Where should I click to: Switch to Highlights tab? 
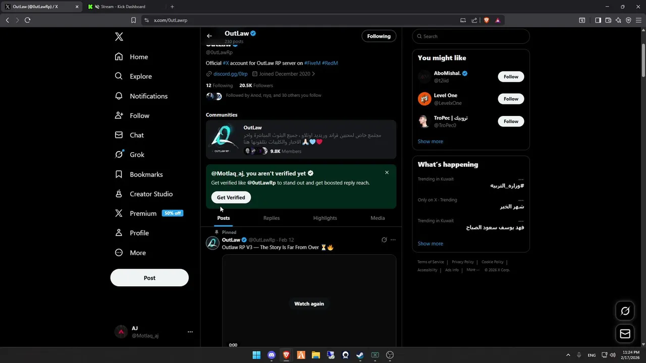(325, 218)
